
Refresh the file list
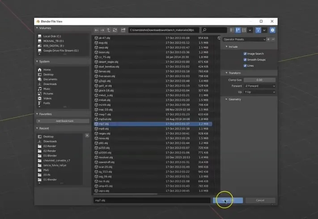click(115, 30)
